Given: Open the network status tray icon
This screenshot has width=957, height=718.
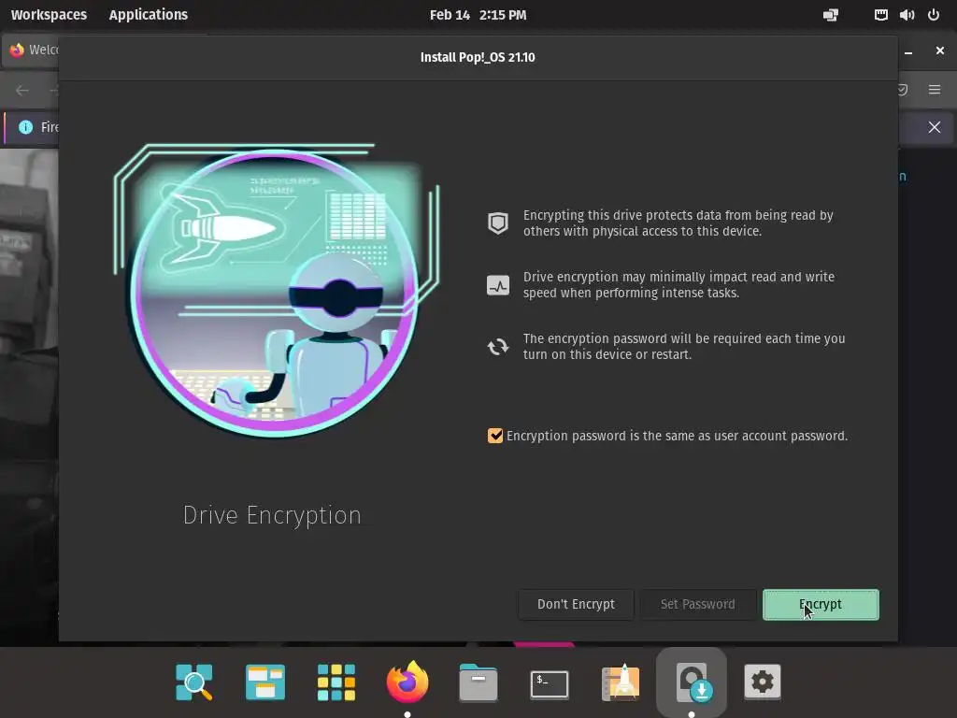Looking at the screenshot, I should [x=880, y=15].
